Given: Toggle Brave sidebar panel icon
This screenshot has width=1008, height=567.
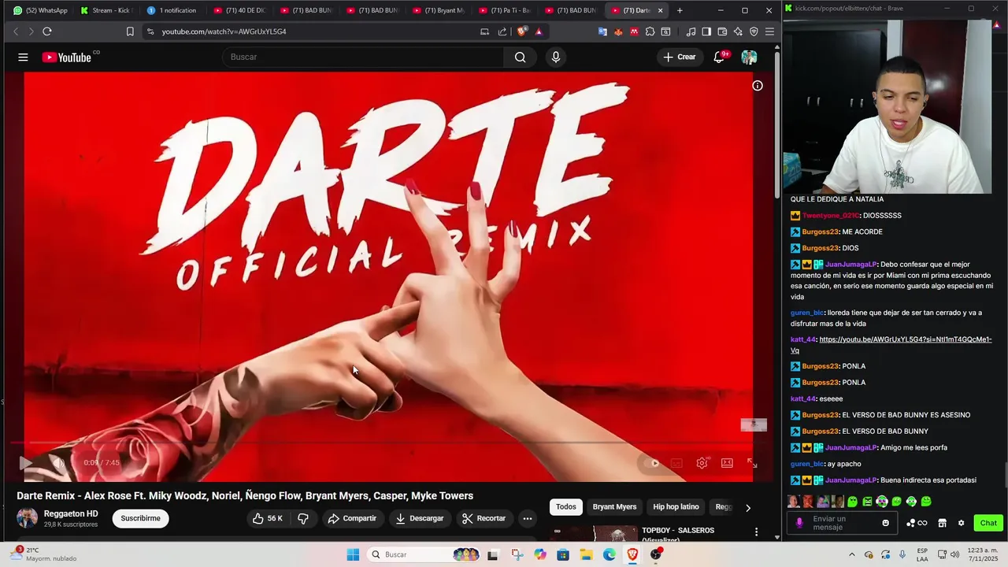Looking at the screenshot, I should pyautogui.click(x=706, y=31).
